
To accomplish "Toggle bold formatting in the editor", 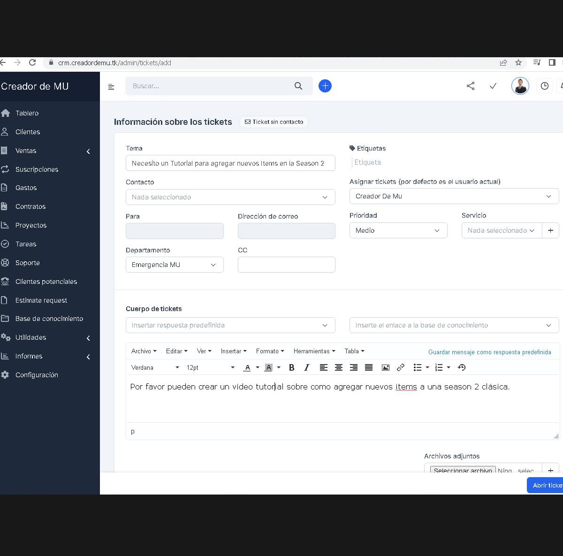I will [292, 367].
